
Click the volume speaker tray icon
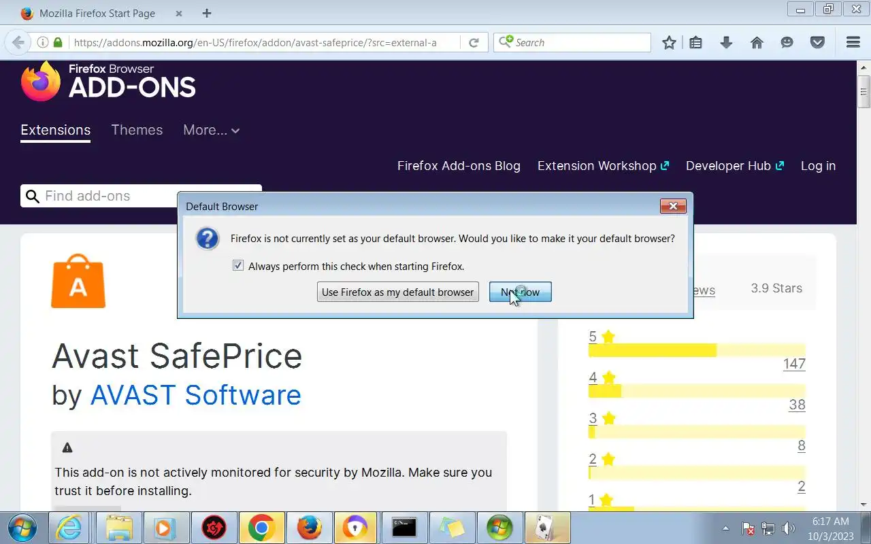pyautogui.click(x=788, y=528)
